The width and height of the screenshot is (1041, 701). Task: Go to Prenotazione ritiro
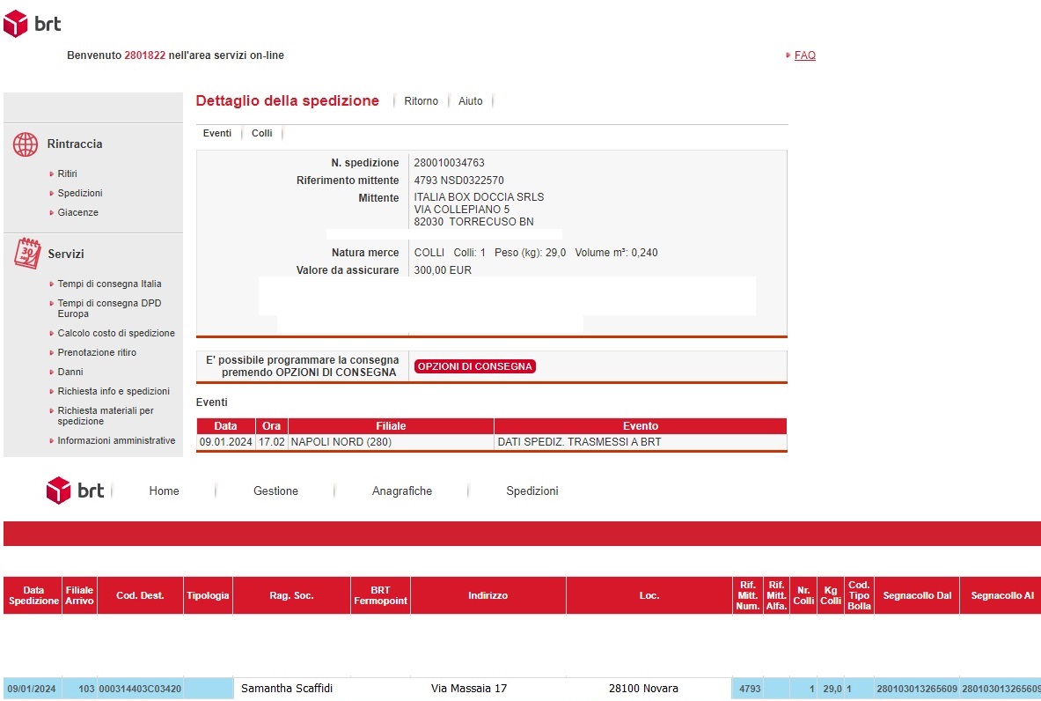[97, 352]
